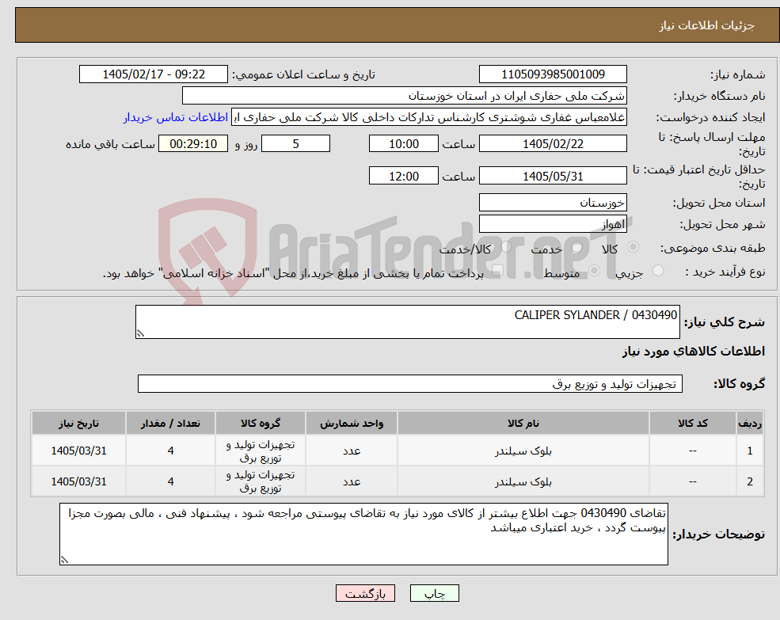Click the تعداد / مقدار column header

tap(170, 423)
